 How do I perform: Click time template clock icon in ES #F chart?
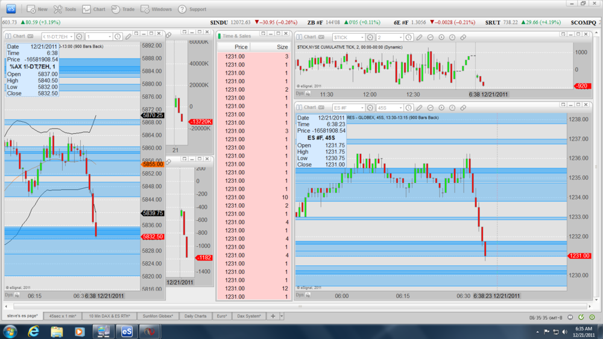pyautogui.click(x=408, y=108)
